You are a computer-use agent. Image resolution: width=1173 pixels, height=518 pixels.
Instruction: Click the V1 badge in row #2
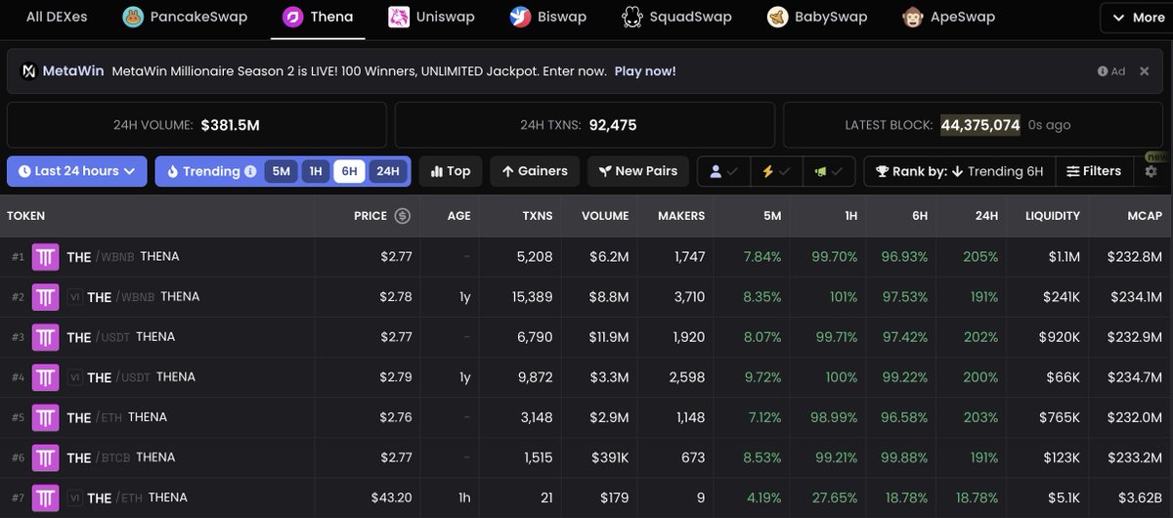[x=74, y=297]
